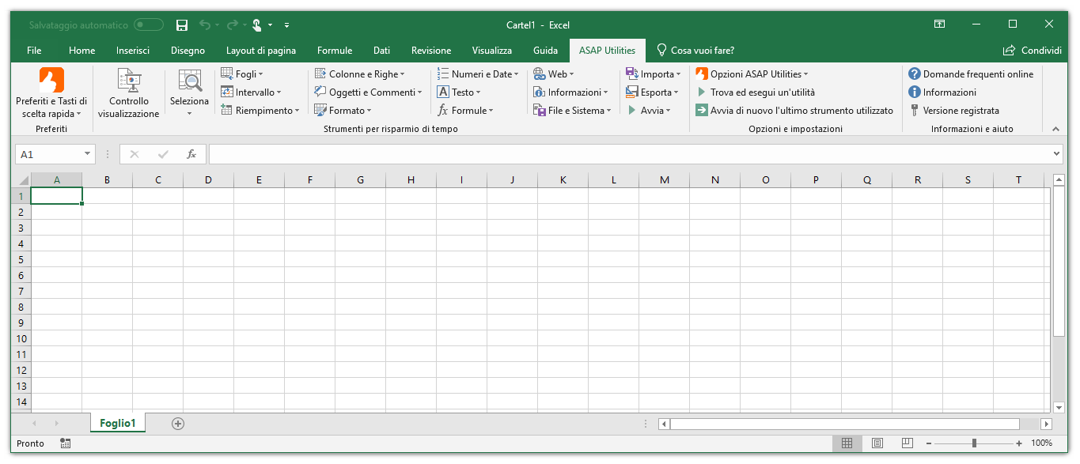
Task: Click Avvia di nuovo l'ultimo strumento utilizzato
Action: [x=794, y=111]
